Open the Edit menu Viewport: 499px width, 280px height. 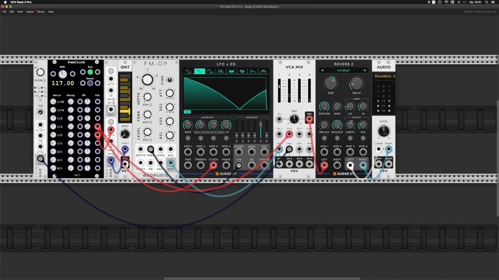(x=12, y=12)
